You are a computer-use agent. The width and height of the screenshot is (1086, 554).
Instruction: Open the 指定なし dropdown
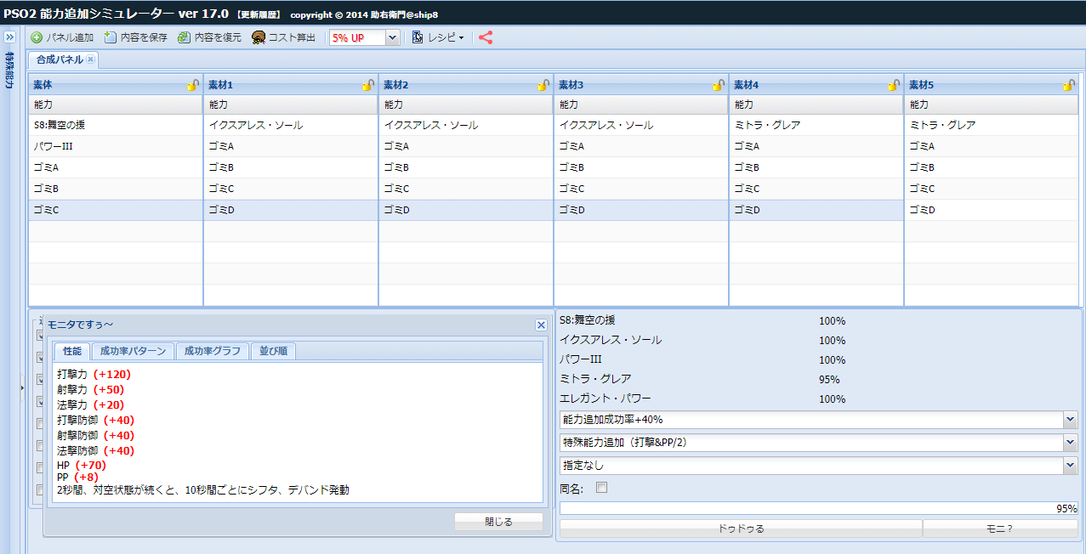coord(1069,466)
